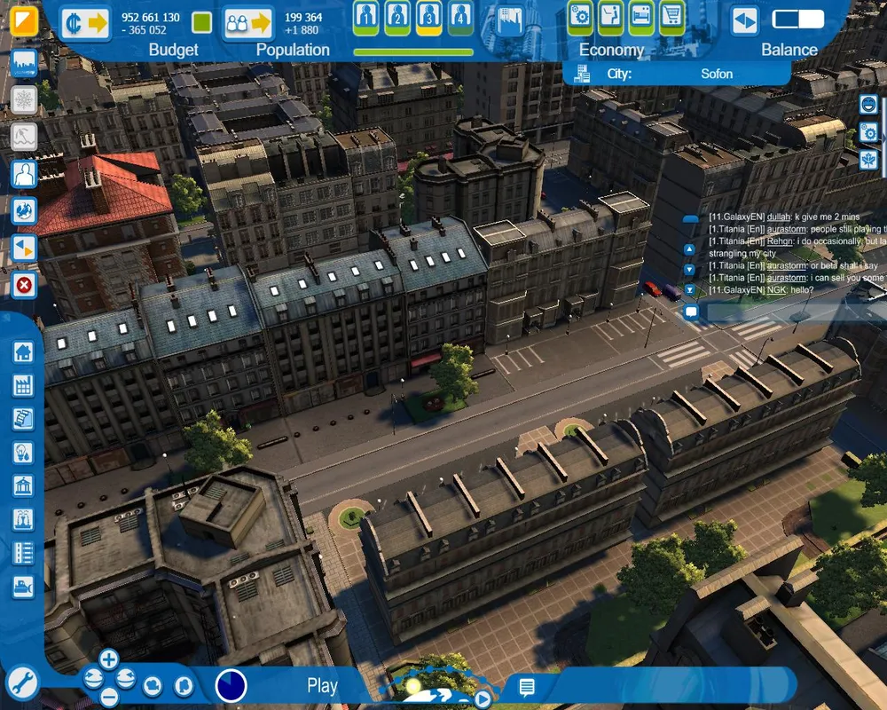Open the Population details panel
The width and height of the screenshot is (887, 710).
pos(247,23)
